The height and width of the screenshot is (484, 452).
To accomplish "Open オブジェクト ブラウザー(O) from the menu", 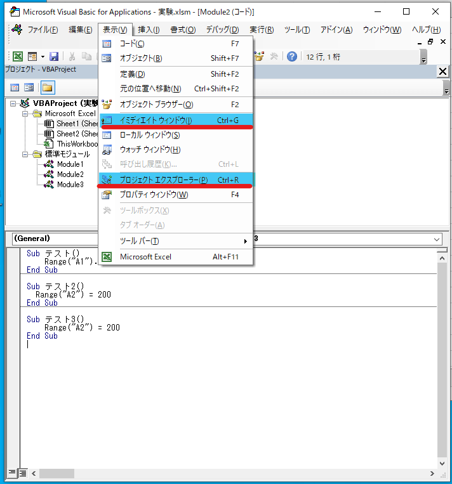I will point(176,105).
